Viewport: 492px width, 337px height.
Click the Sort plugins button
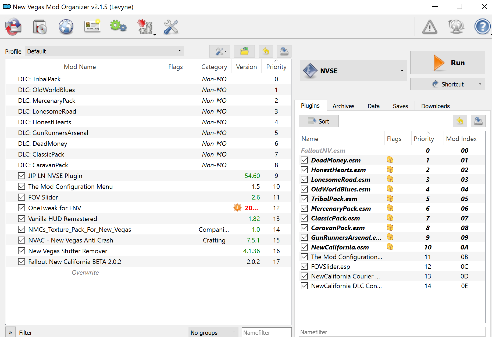319,121
